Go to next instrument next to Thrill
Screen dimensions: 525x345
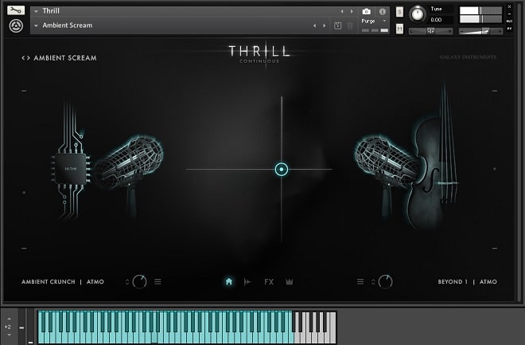click(x=352, y=11)
